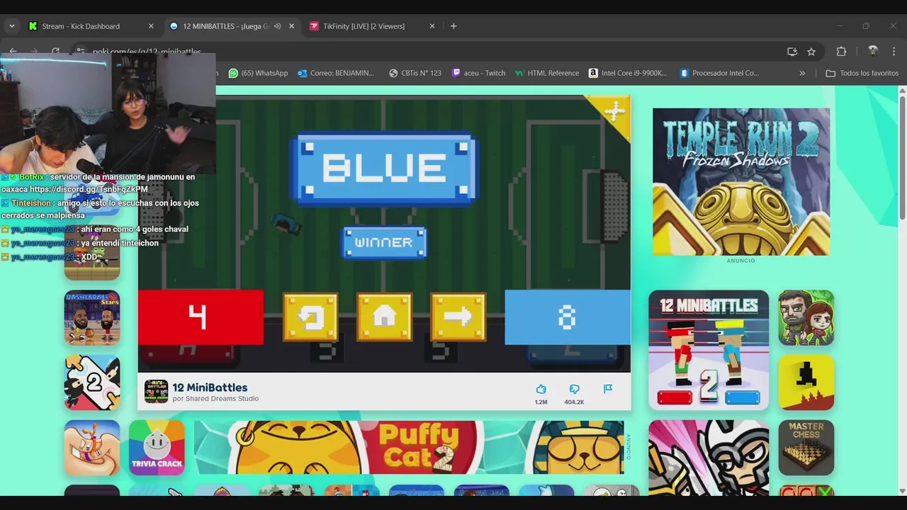
Task: Open the HTML Reference bookmark
Action: (x=547, y=73)
